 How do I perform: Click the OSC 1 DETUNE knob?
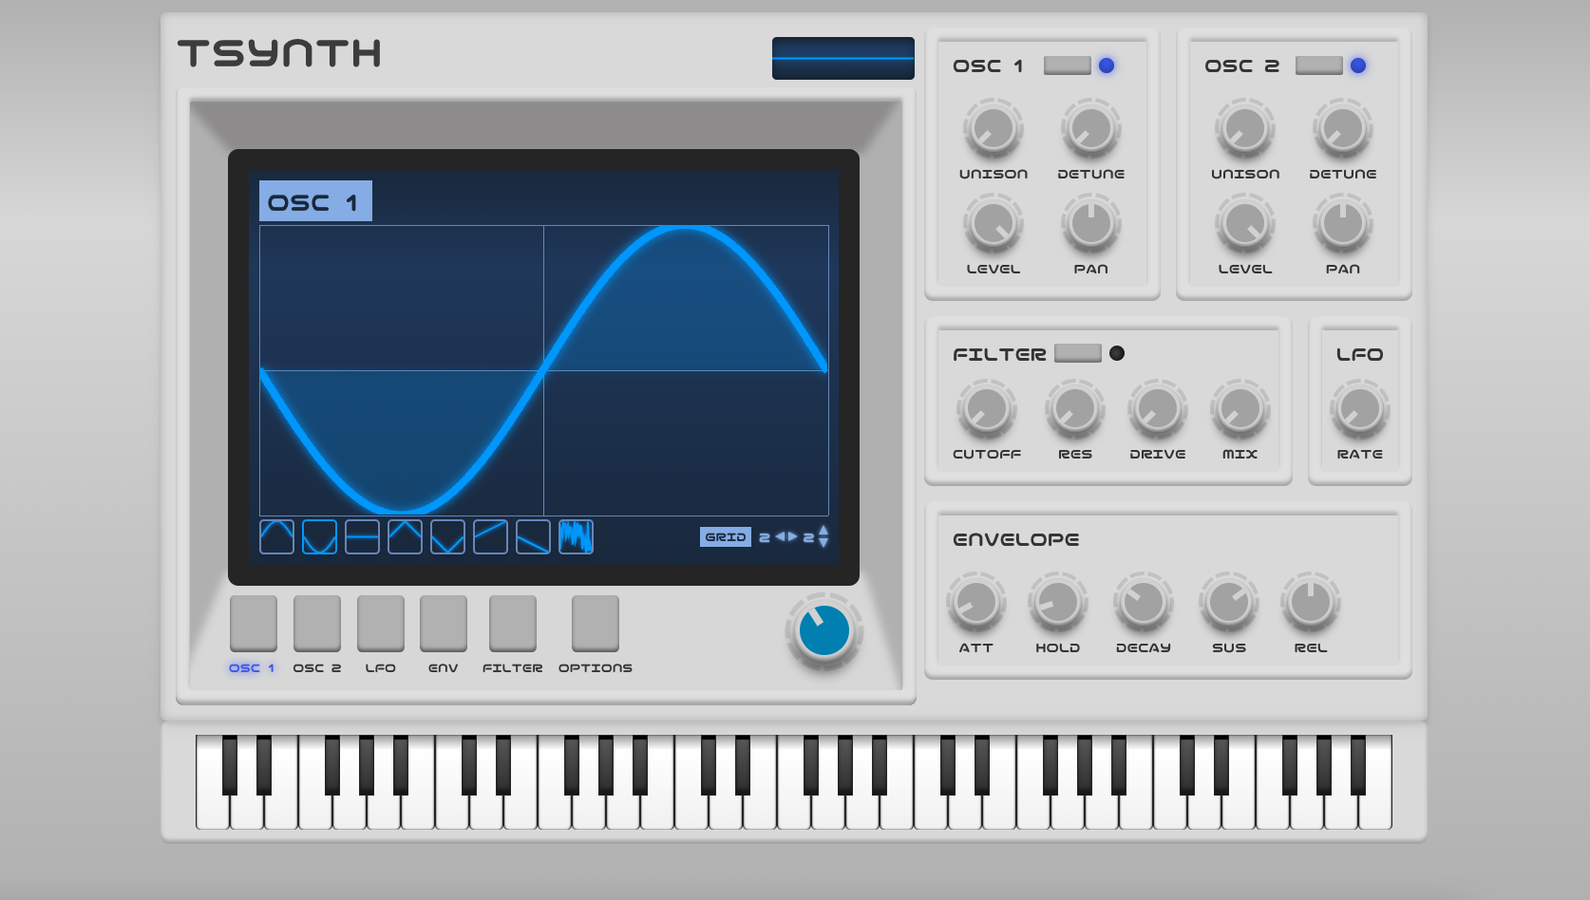pos(1091,129)
